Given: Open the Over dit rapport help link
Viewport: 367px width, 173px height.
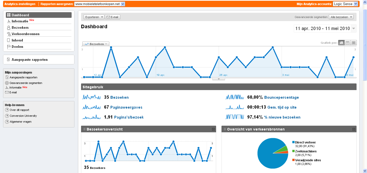Looking at the screenshot, I should (19, 110).
